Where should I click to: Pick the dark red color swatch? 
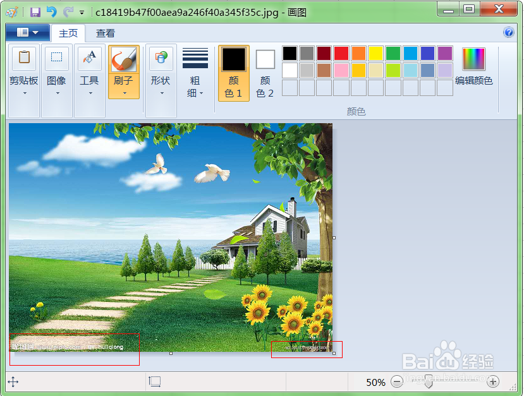(324, 53)
